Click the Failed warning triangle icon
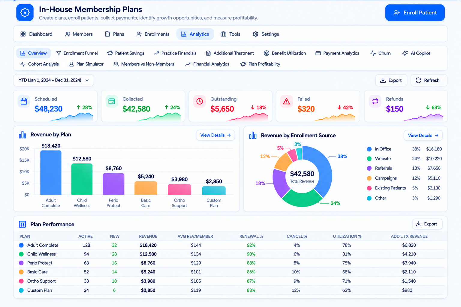This screenshot has width=461, height=307. [287, 101]
